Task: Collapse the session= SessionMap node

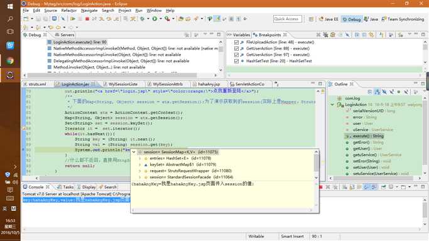Action: tap(134, 153)
